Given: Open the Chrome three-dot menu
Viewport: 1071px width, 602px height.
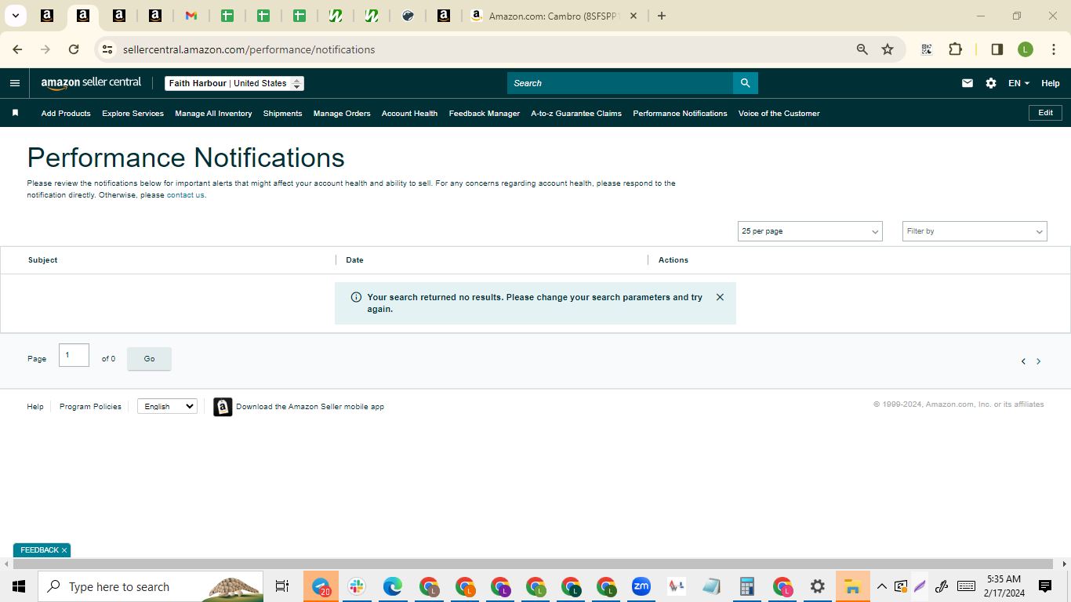Looking at the screenshot, I should pos(1055,49).
